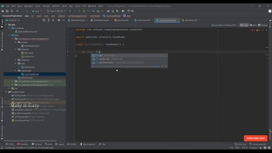Go to previous highlighted error arrow
This screenshot has height=153, width=272.
click(x=263, y=30)
